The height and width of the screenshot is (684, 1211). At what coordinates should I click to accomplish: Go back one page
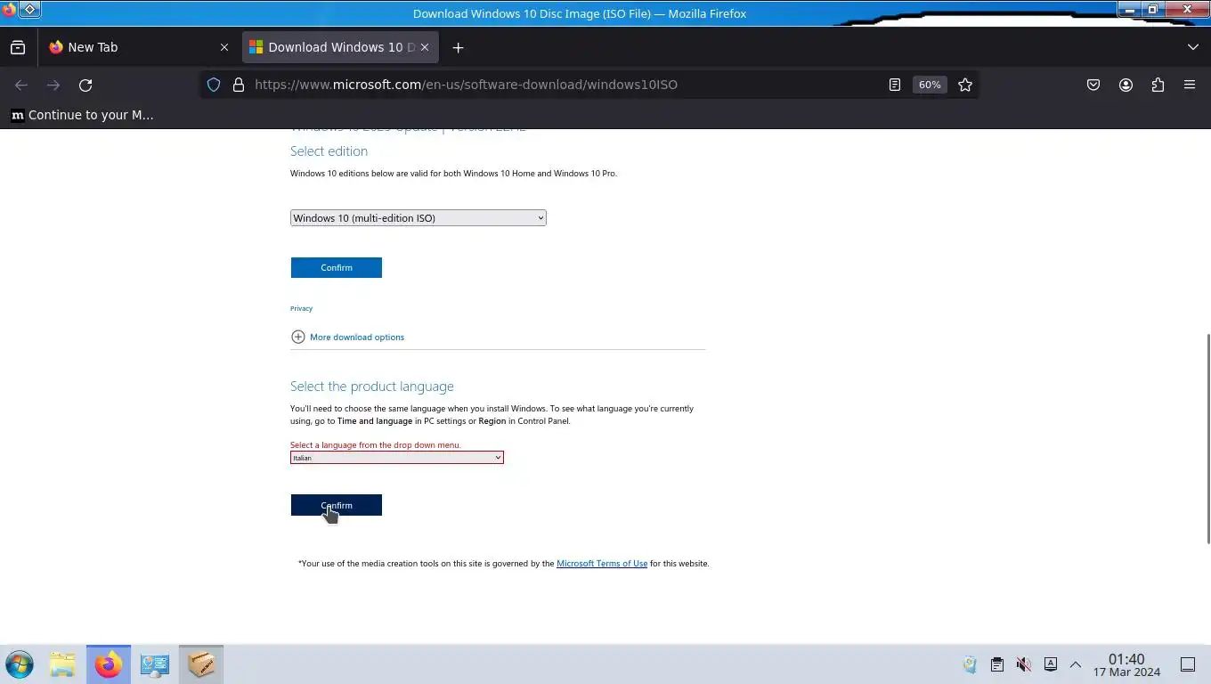pyautogui.click(x=21, y=85)
